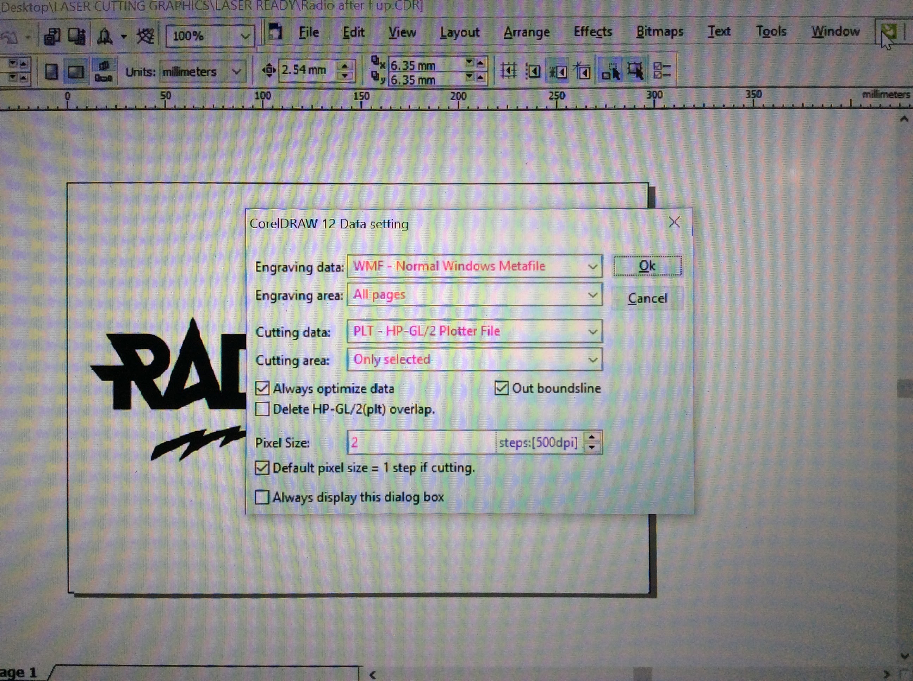The image size is (913, 681).
Task: Click the nudge offset icon
Action: click(269, 70)
